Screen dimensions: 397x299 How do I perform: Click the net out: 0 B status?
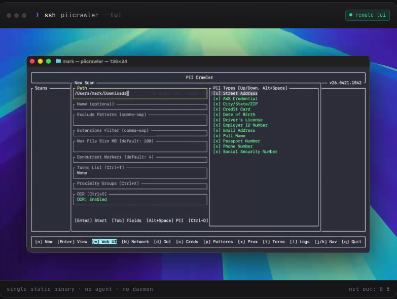click(369, 289)
